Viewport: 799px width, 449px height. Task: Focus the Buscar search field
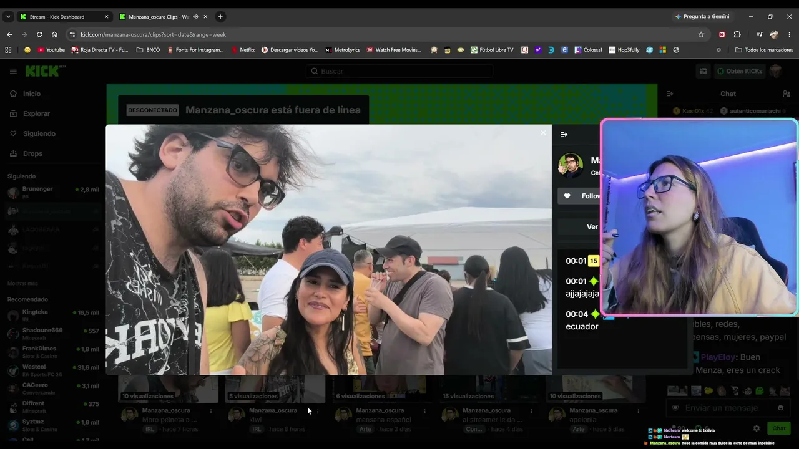(399, 71)
